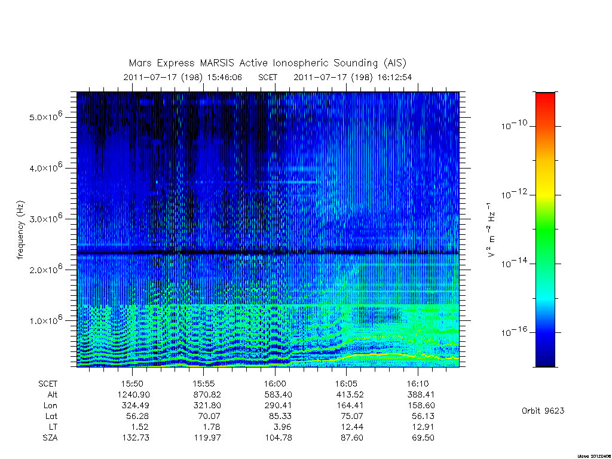Click the dark horizontal band near 2.3 MHz
Screen dimensions: 612x459
pyautogui.click(x=268, y=253)
